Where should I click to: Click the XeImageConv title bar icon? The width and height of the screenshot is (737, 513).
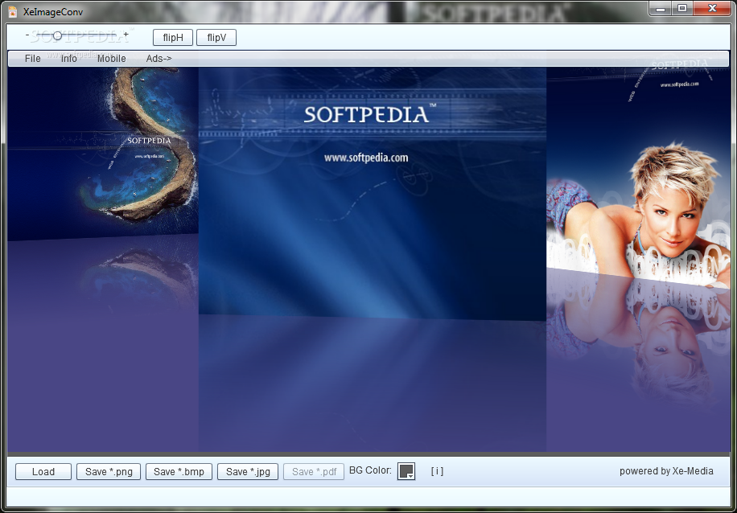point(13,11)
